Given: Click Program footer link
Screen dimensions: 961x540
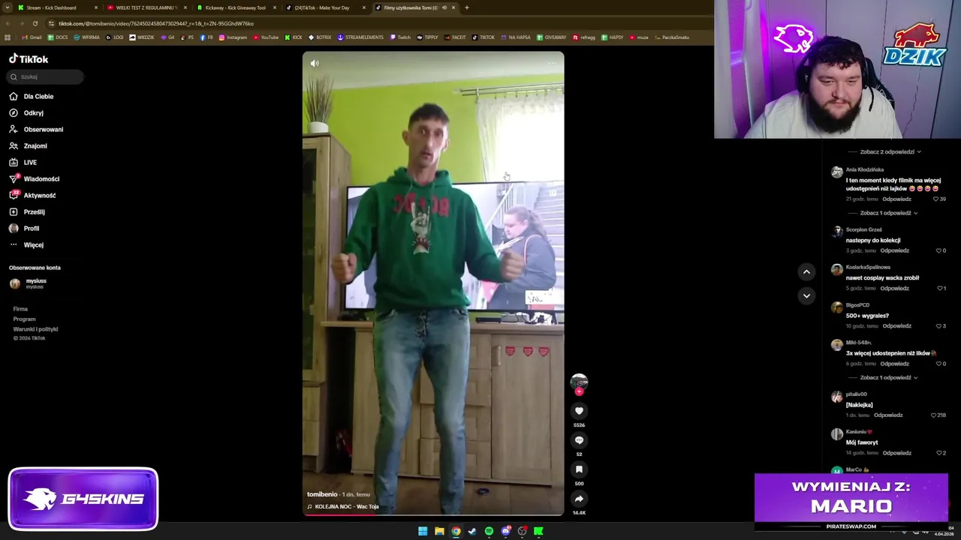Looking at the screenshot, I should [24, 319].
